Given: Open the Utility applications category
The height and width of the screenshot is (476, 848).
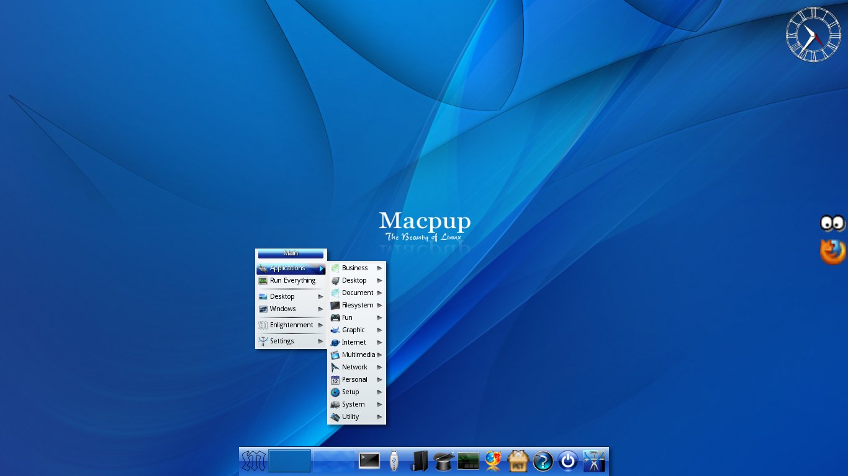Looking at the screenshot, I should [x=357, y=417].
